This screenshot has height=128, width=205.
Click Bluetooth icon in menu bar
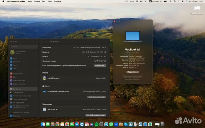coord(146,1)
